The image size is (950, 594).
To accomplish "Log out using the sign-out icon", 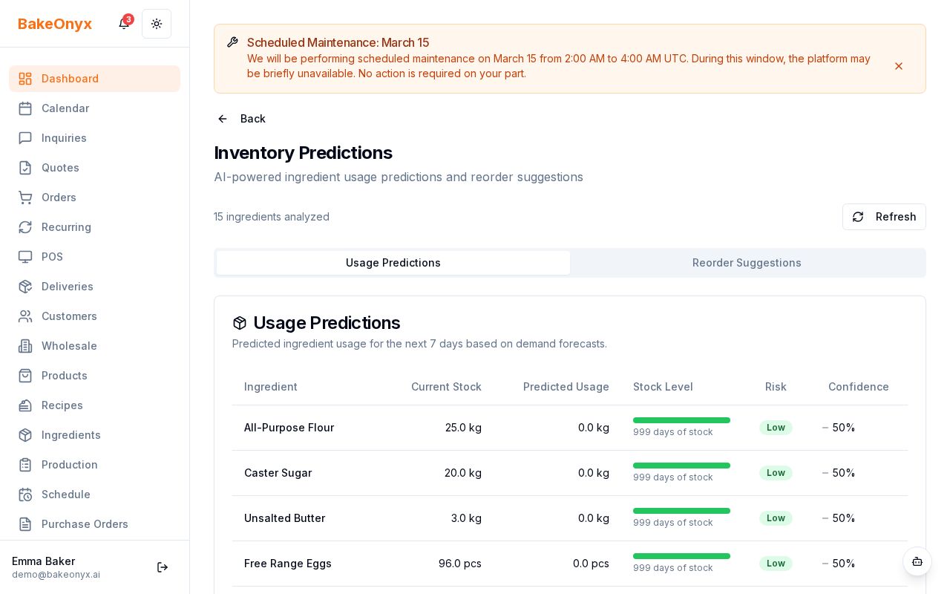I will (x=163, y=567).
